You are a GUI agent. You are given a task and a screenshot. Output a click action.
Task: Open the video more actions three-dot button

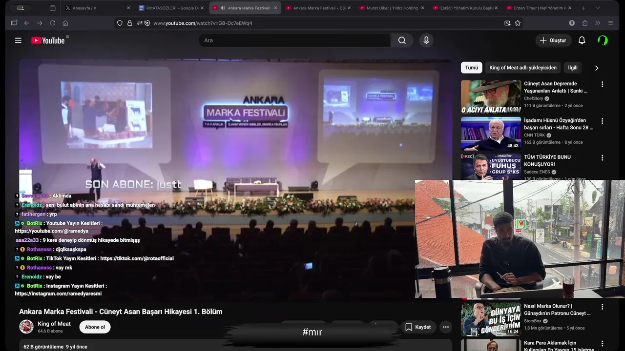pos(445,327)
